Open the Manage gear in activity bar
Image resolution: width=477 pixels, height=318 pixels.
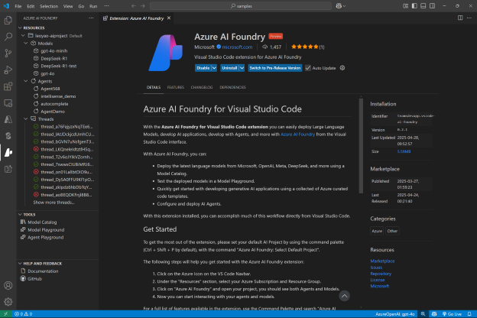(8, 302)
